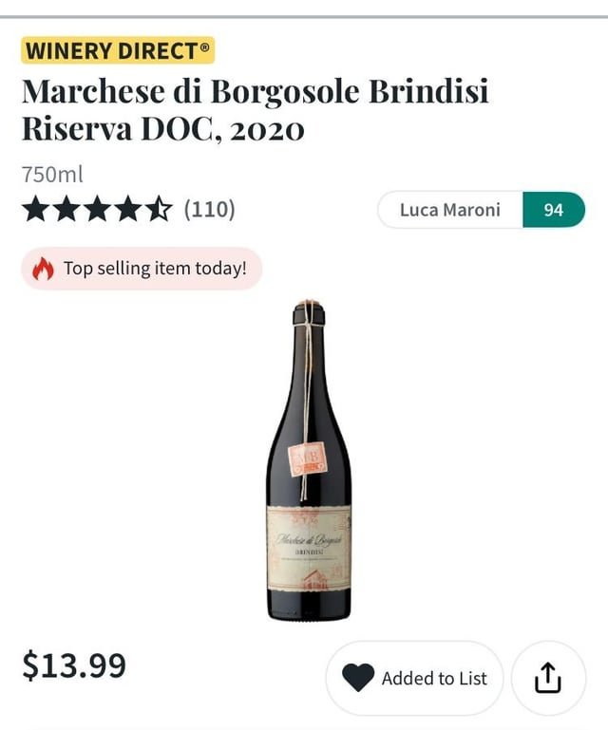
Task: Click the 750ml bottle size text
Action: 52,175
